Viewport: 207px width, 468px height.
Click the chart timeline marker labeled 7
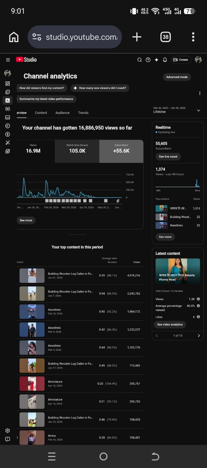(63, 201)
